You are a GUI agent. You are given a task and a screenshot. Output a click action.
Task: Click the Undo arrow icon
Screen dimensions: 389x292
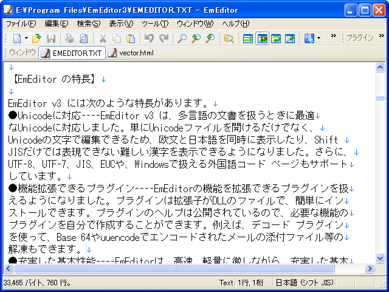149,38
